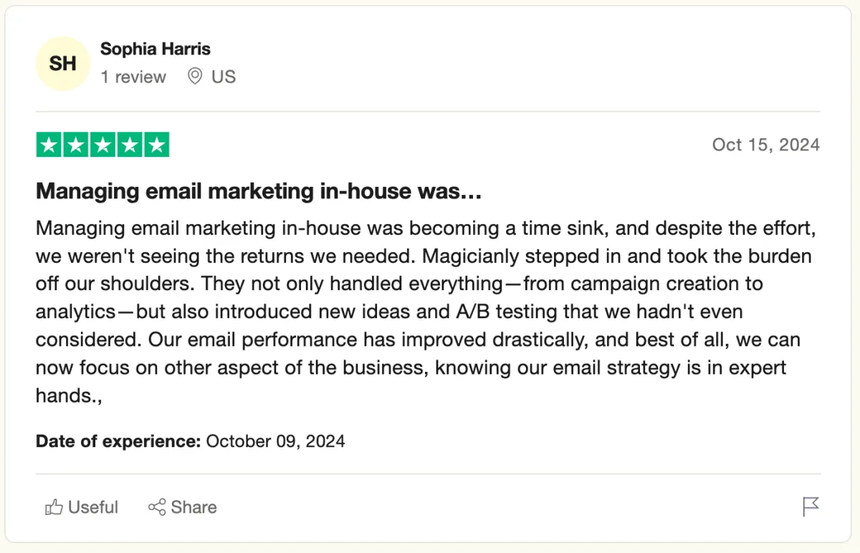Viewport: 860px width, 553px height.
Task: Click the Share text button
Action: coord(193,507)
